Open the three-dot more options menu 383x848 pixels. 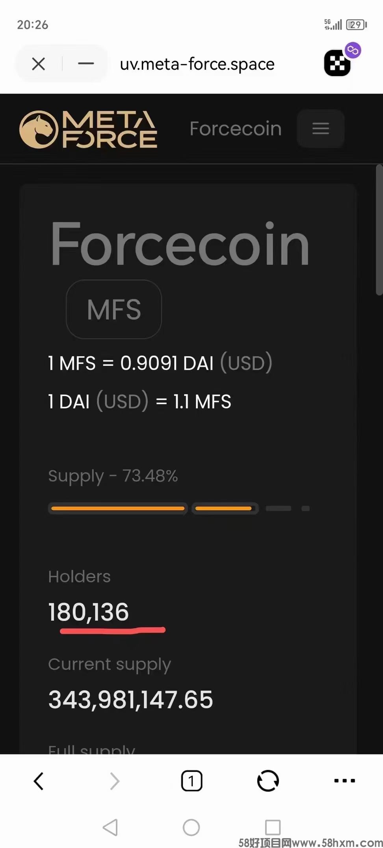click(x=344, y=780)
